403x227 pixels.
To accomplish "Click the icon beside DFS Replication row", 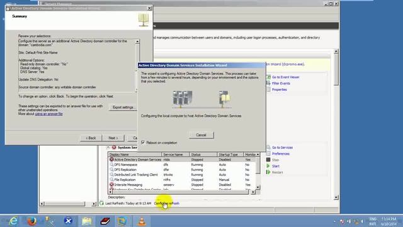I will pyautogui.click(x=111, y=170).
